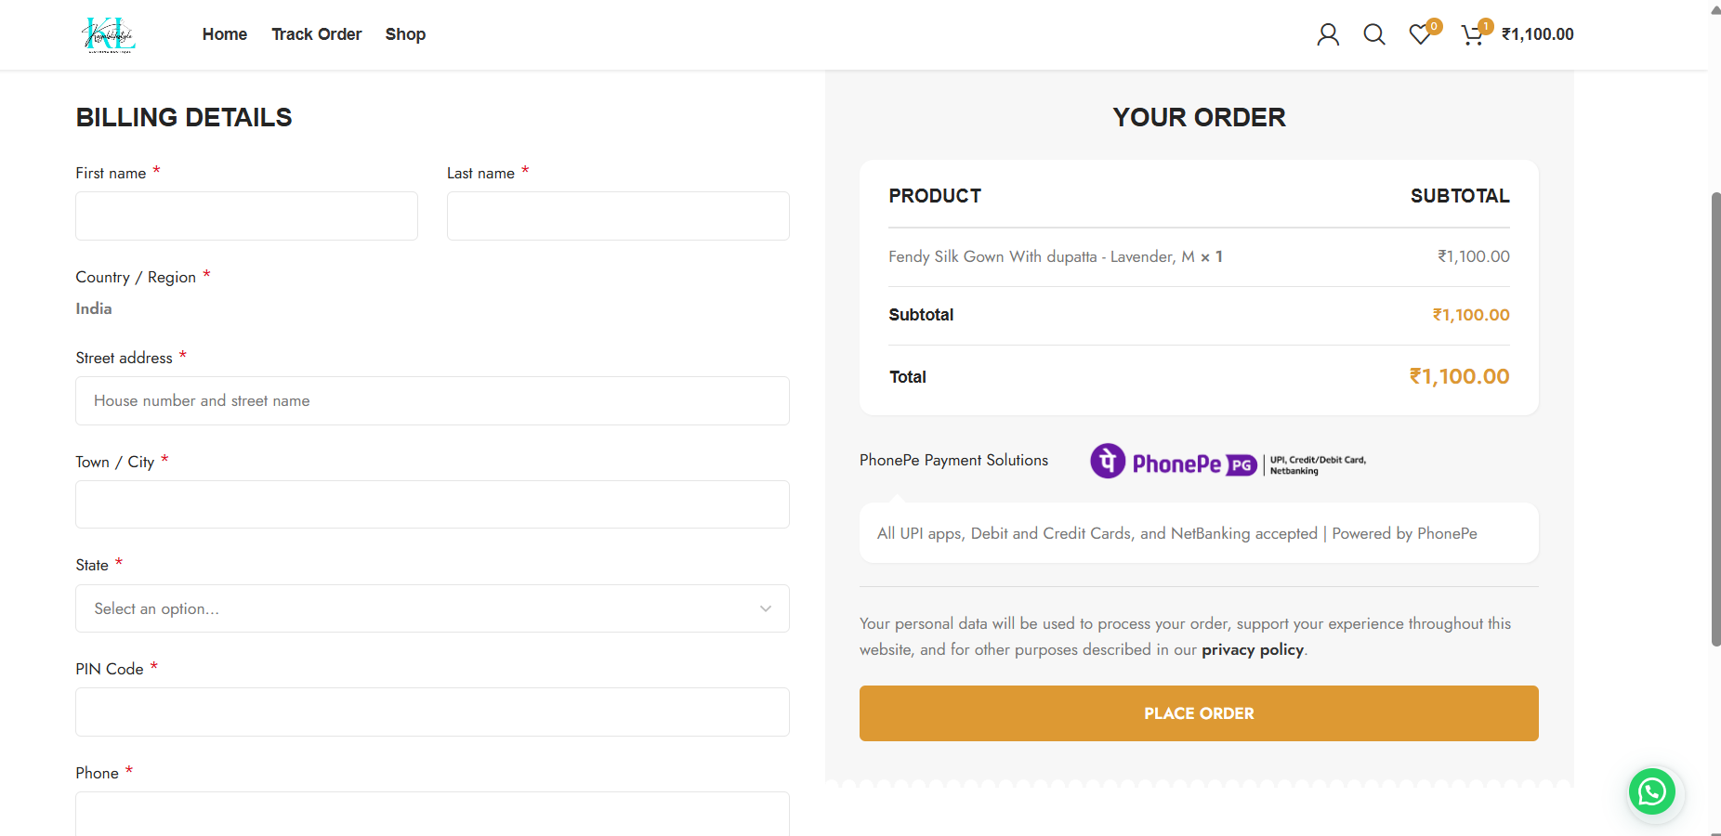Click the Street address field
The height and width of the screenshot is (836, 1721).
432,401
